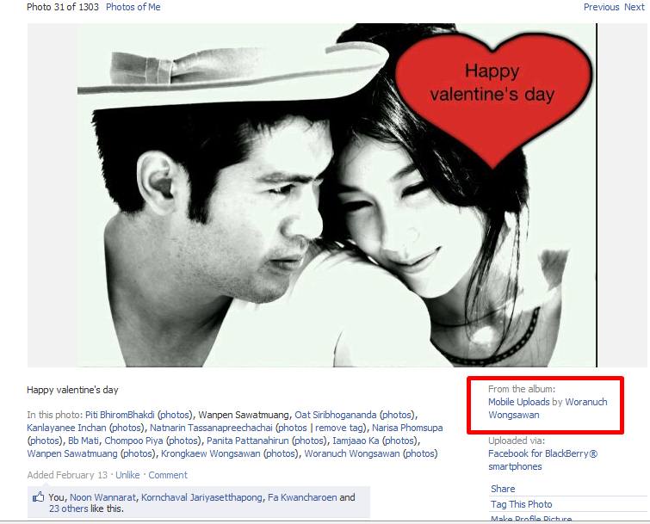This screenshot has width=650, height=524.
Task: View photos link after Panita Pattanahirun
Action: pyautogui.click(x=309, y=441)
